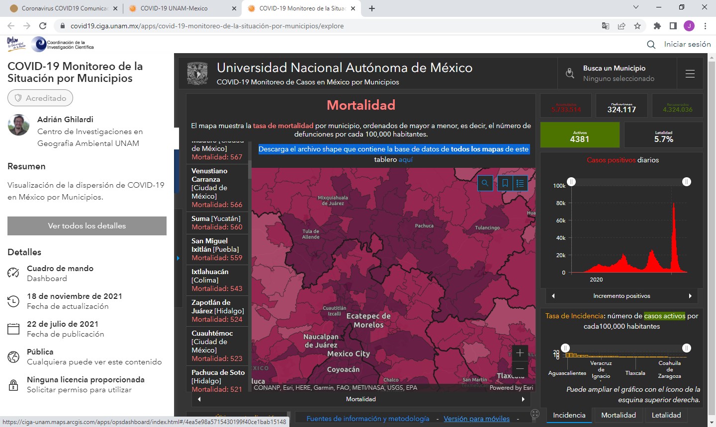Click the share page icon in address bar
The image size is (716, 427).
622,26
